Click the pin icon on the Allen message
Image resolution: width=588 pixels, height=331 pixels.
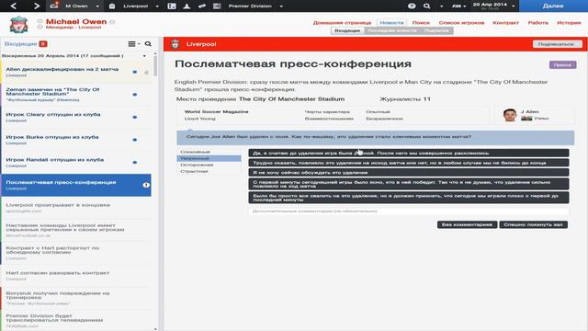[146, 72]
